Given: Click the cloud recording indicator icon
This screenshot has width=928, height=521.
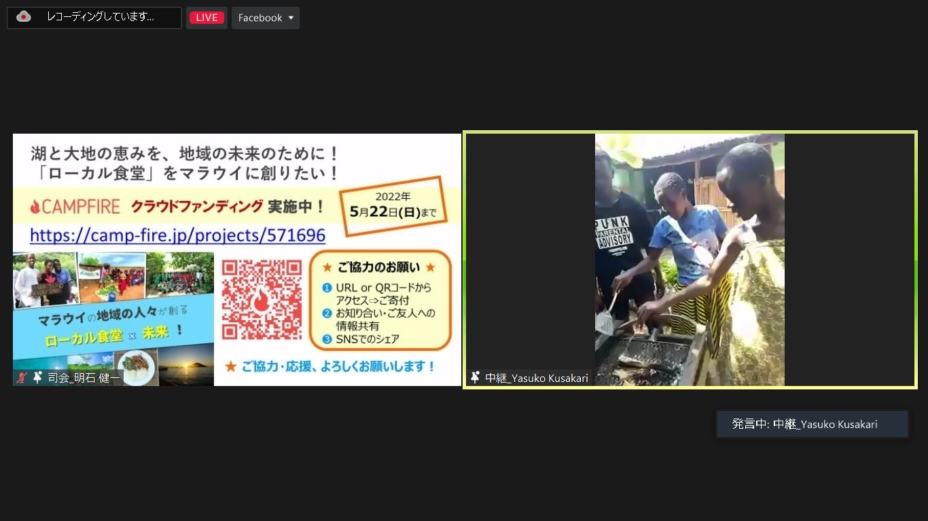Looking at the screenshot, I should point(24,17).
